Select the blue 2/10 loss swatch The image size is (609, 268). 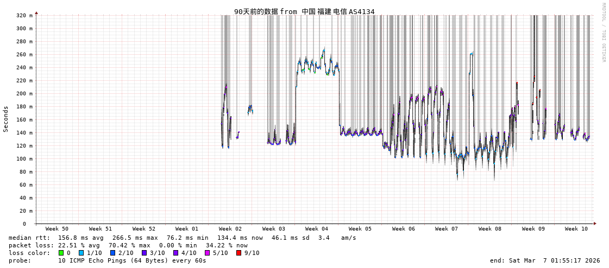tap(112, 253)
